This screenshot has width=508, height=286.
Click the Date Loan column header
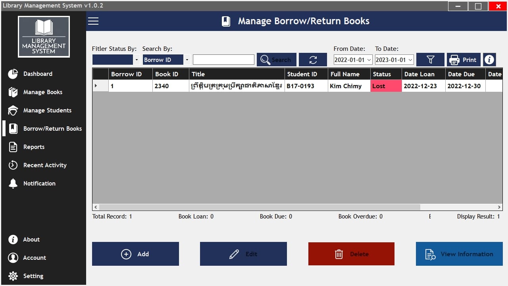coord(423,74)
